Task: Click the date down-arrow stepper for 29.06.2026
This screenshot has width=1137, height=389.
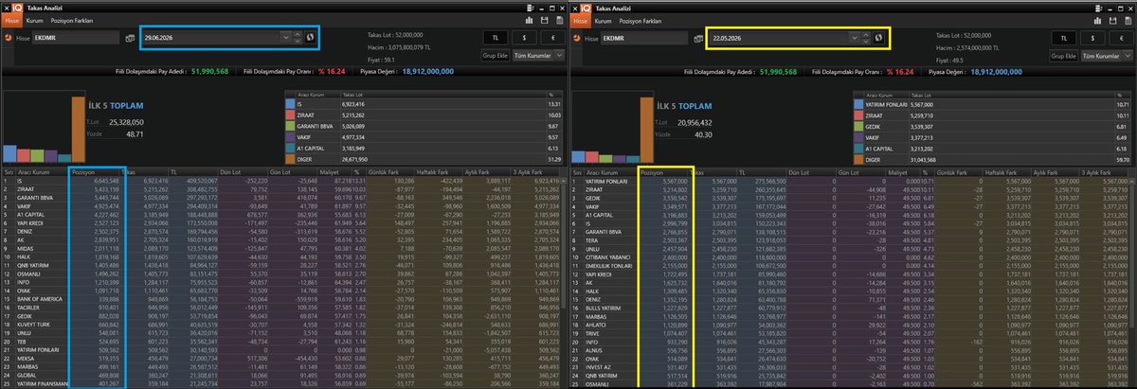Action: [x=296, y=40]
